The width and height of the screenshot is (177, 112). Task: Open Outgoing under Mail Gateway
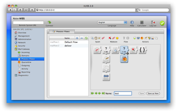click(26, 66)
